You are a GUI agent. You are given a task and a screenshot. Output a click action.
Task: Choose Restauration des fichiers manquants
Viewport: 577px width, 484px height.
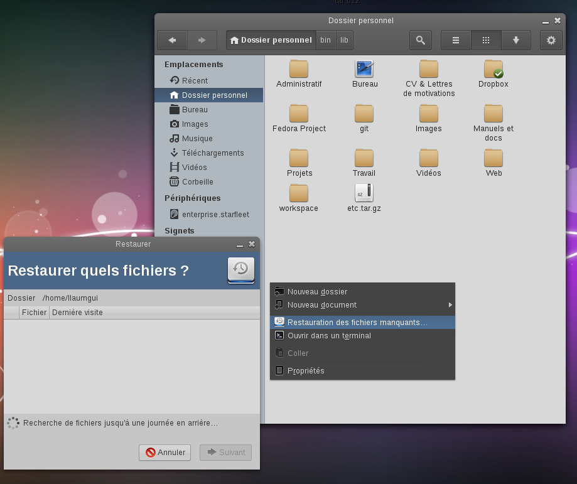point(357,323)
